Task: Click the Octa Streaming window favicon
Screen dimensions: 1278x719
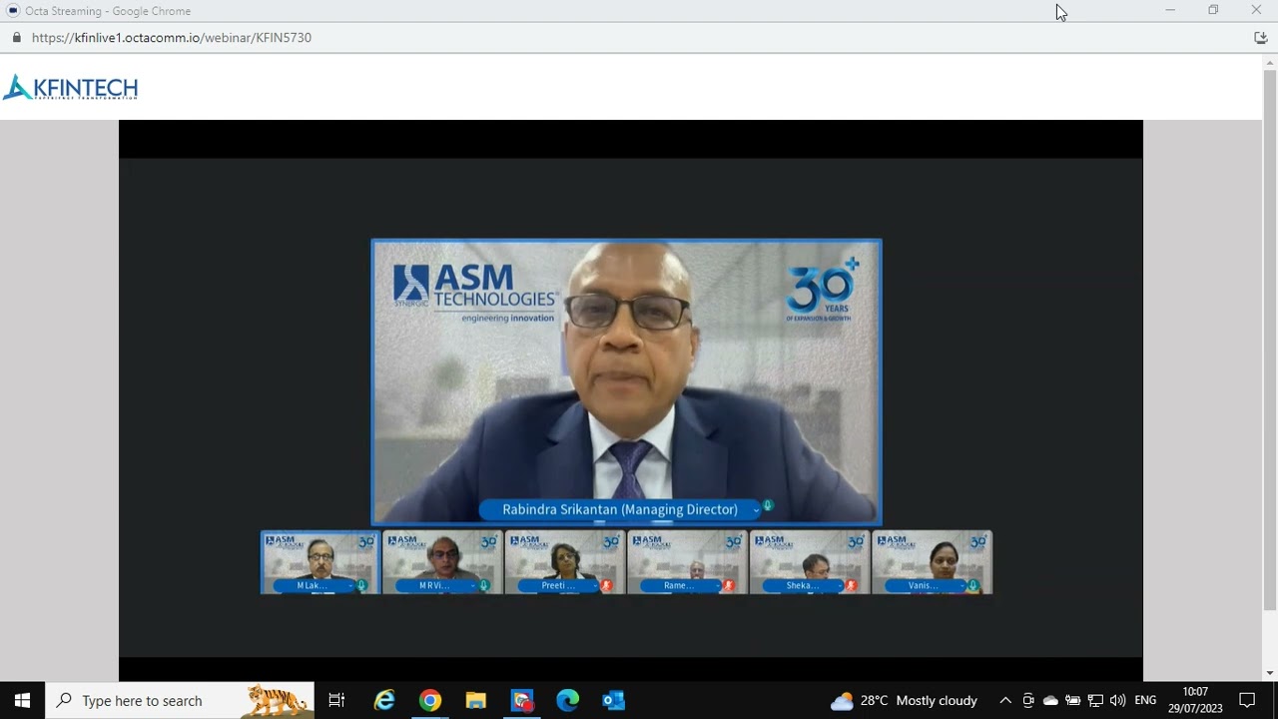Action: pyautogui.click(x=13, y=11)
